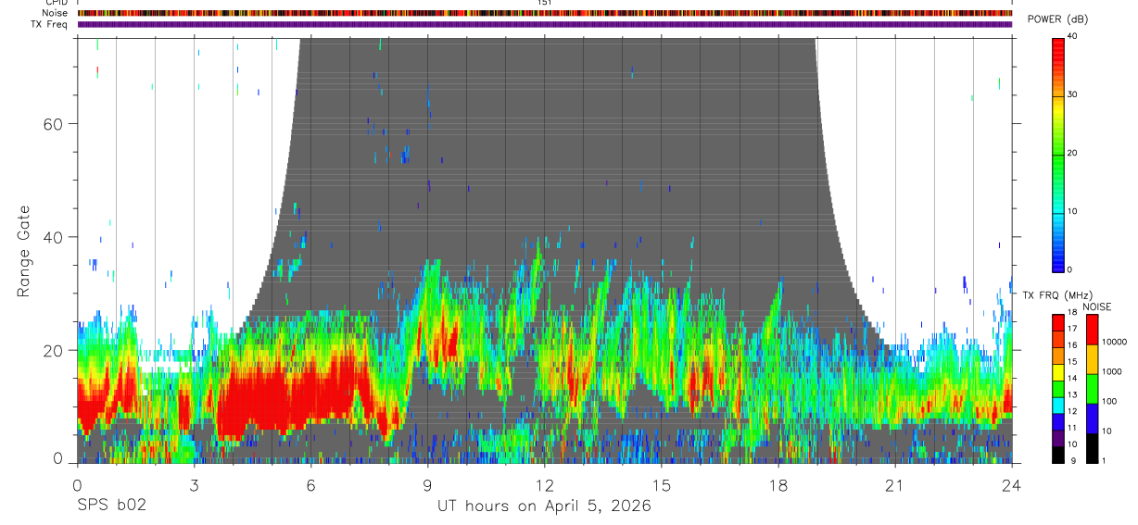
Task: Click the red NOISE swatch above 10000
Action: click(x=1091, y=329)
